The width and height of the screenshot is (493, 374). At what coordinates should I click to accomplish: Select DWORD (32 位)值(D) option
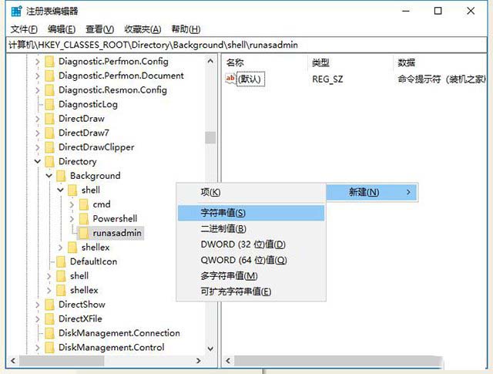[251, 244]
